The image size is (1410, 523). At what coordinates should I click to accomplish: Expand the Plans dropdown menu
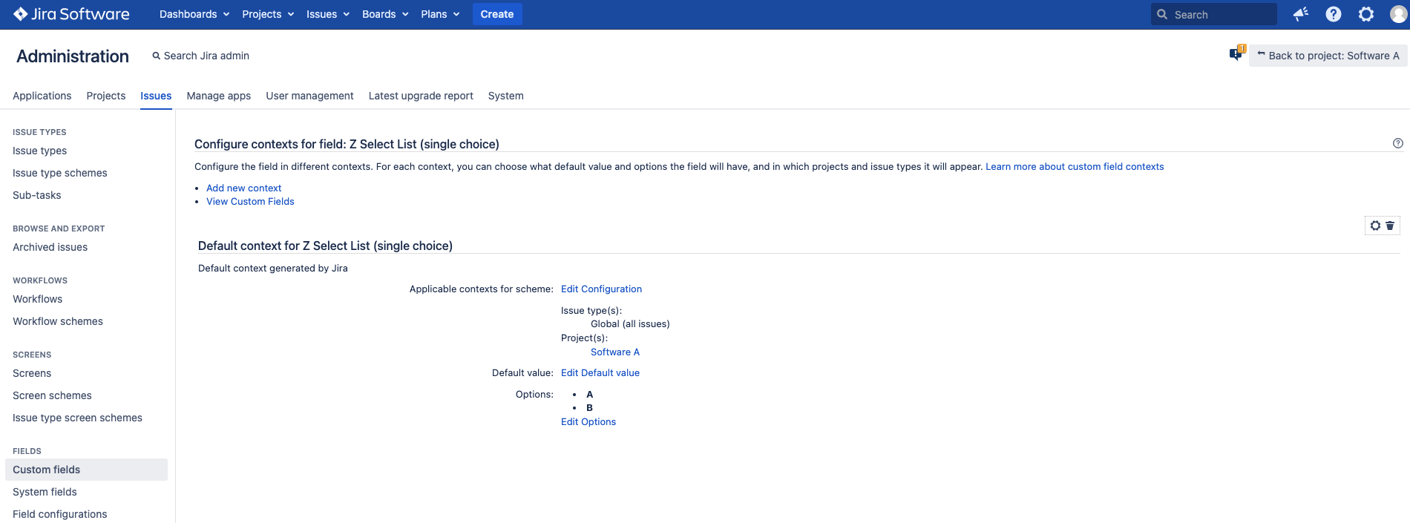[440, 14]
